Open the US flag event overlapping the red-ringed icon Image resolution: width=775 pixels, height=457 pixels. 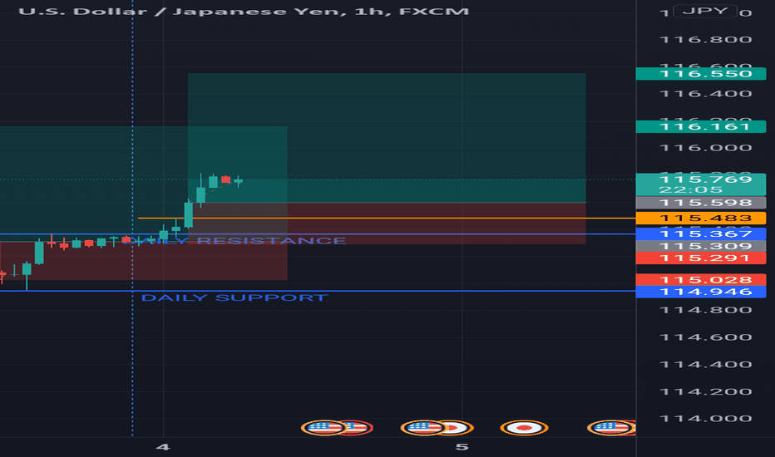pyautogui.click(x=323, y=427)
